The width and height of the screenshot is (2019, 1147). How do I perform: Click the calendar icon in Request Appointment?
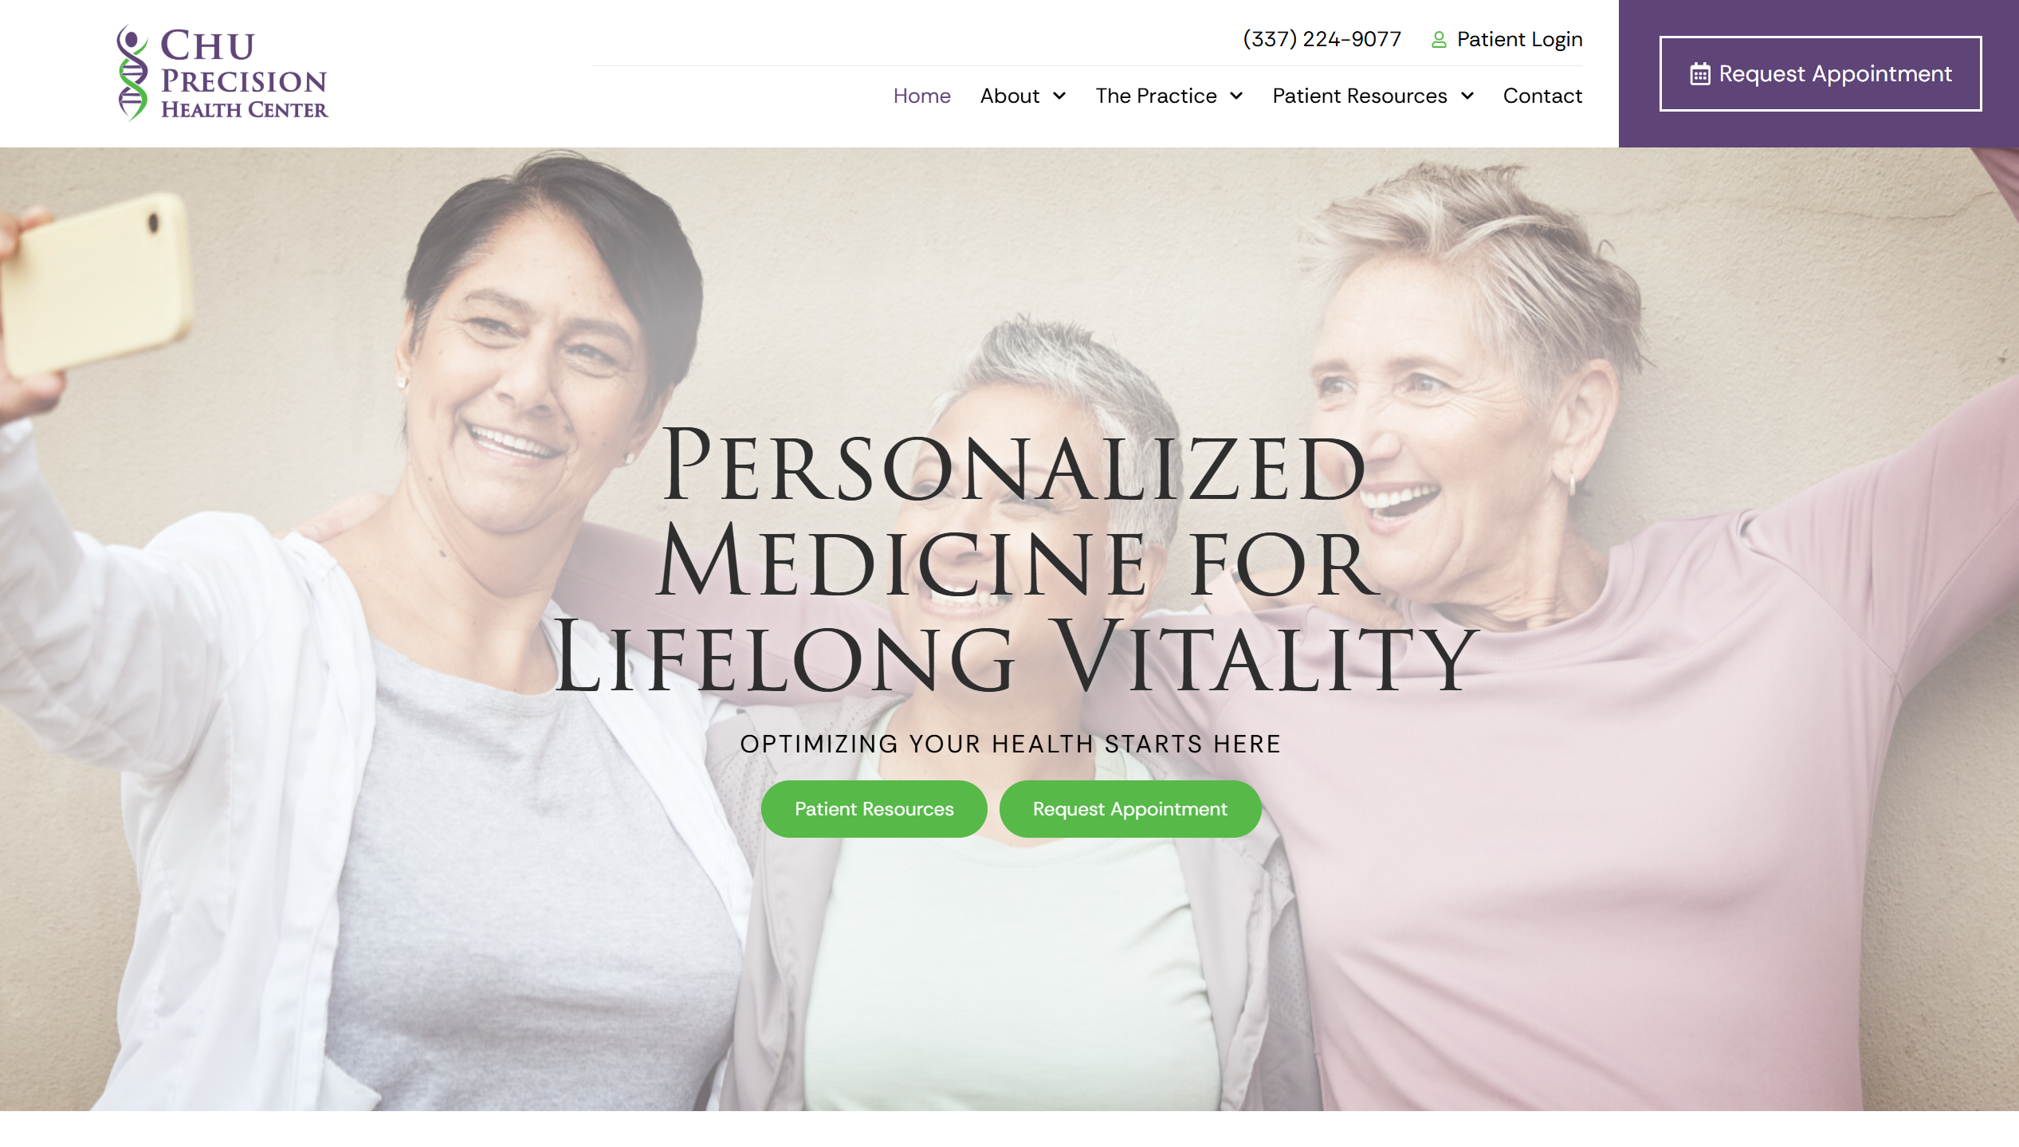[1699, 74]
